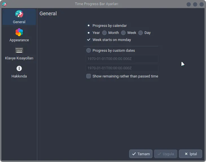Click the first custom date input field

122,59
